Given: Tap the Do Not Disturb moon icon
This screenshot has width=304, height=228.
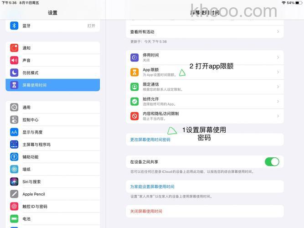Looking at the screenshot, I should click(x=14, y=73).
